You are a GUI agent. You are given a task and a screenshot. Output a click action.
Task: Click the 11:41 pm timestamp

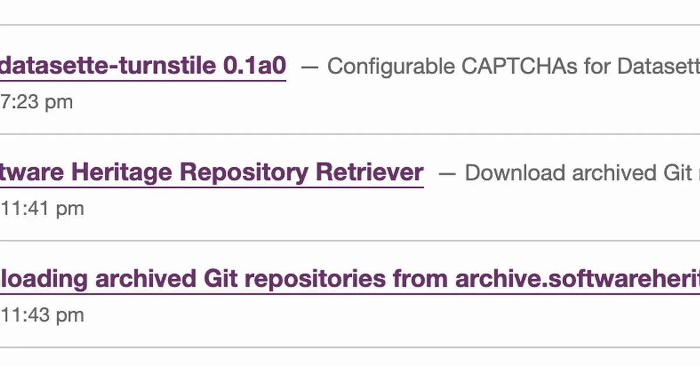(x=41, y=207)
